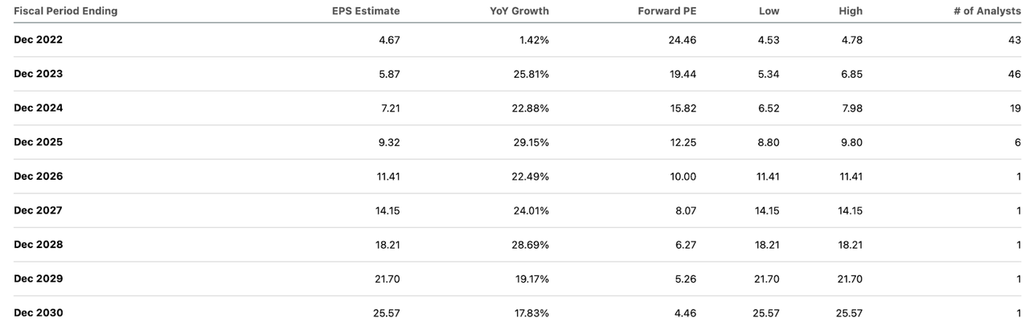Choose the Dec 2027 row label

38,210
